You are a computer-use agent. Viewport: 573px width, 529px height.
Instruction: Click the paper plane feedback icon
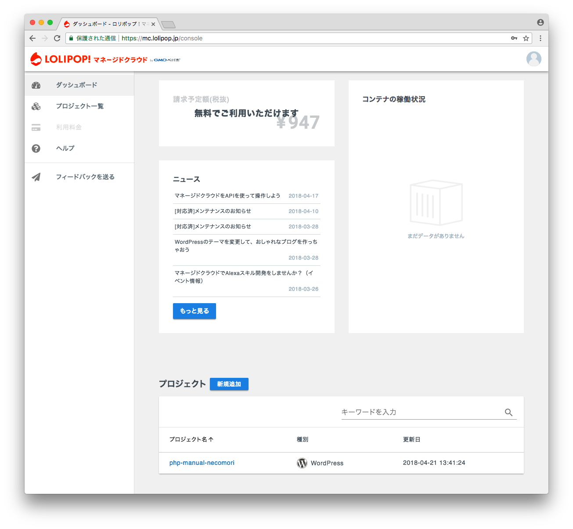pos(36,177)
